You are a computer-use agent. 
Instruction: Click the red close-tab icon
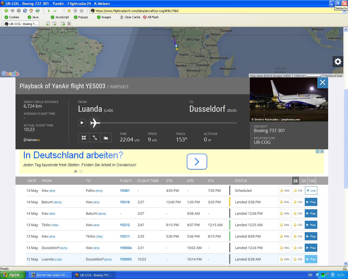click(69, 24)
